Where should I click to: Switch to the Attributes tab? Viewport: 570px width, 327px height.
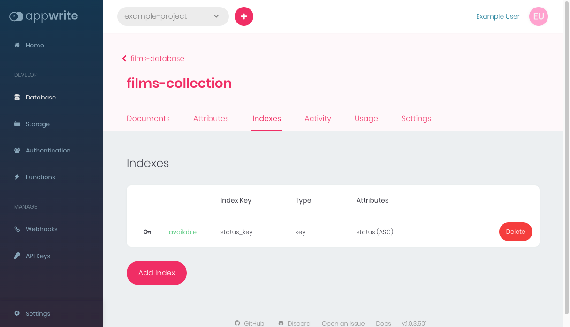pyautogui.click(x=211, y=119)
